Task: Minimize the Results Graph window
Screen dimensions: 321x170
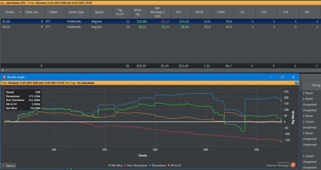Action: [271, 77]
